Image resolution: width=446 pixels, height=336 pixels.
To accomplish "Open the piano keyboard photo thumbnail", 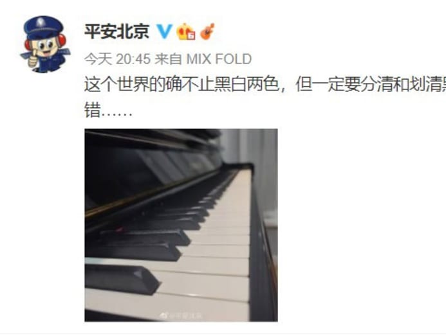I will coord(181,225).
